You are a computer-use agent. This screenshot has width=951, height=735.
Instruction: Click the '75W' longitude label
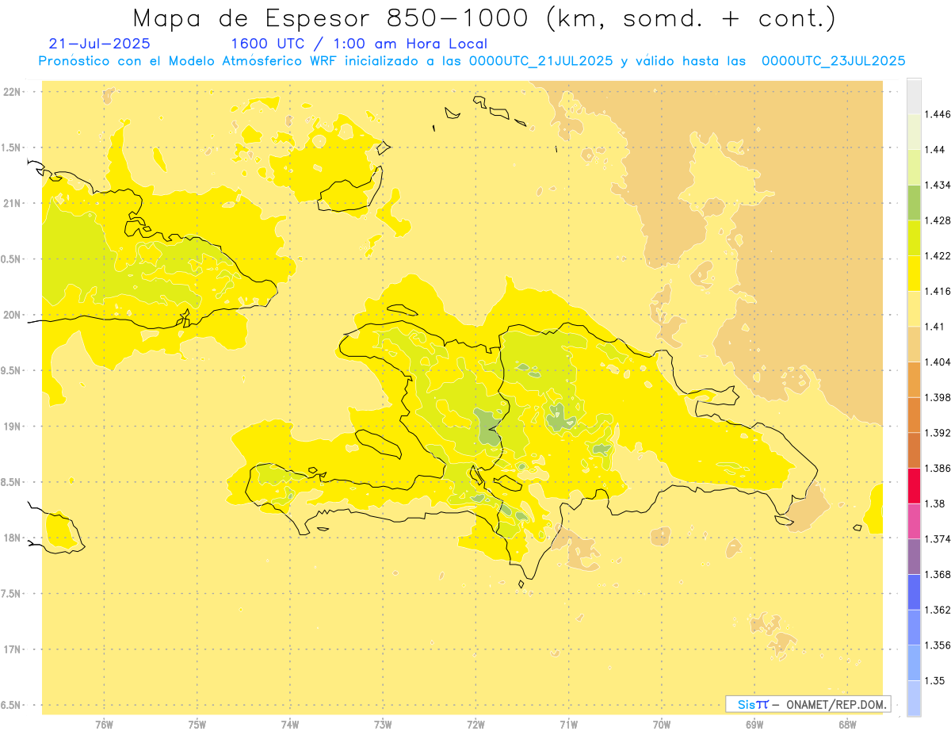(197, 725)
